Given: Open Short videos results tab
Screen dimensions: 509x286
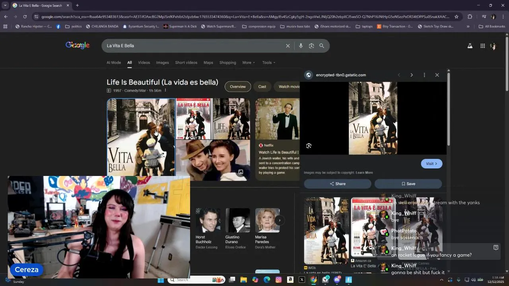Looking at the screenshot, I should tap(186, 62).
